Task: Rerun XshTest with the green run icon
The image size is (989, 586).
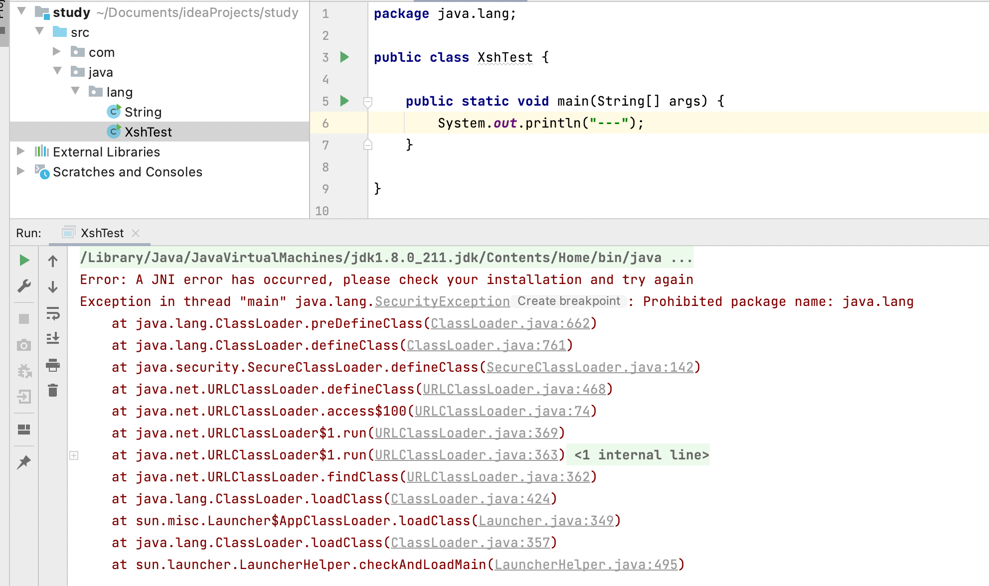Action: pos(24,260)
